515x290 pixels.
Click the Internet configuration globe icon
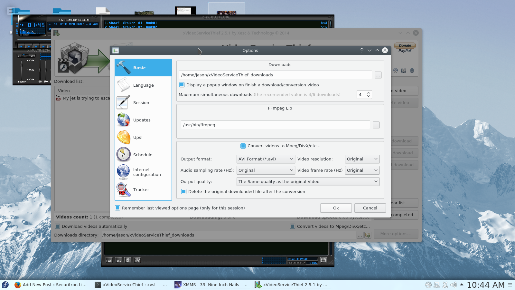click(x=124, y=172)
